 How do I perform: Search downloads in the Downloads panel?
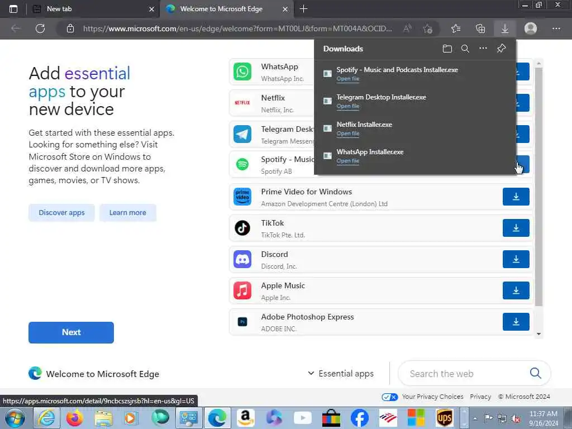465,49
